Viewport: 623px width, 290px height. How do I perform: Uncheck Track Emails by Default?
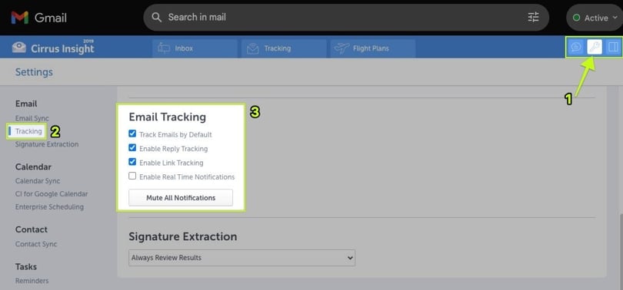pos(132,134)
